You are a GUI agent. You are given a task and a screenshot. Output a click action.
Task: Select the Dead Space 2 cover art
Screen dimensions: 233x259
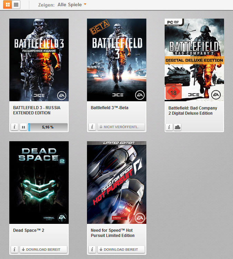coord(39,182)
